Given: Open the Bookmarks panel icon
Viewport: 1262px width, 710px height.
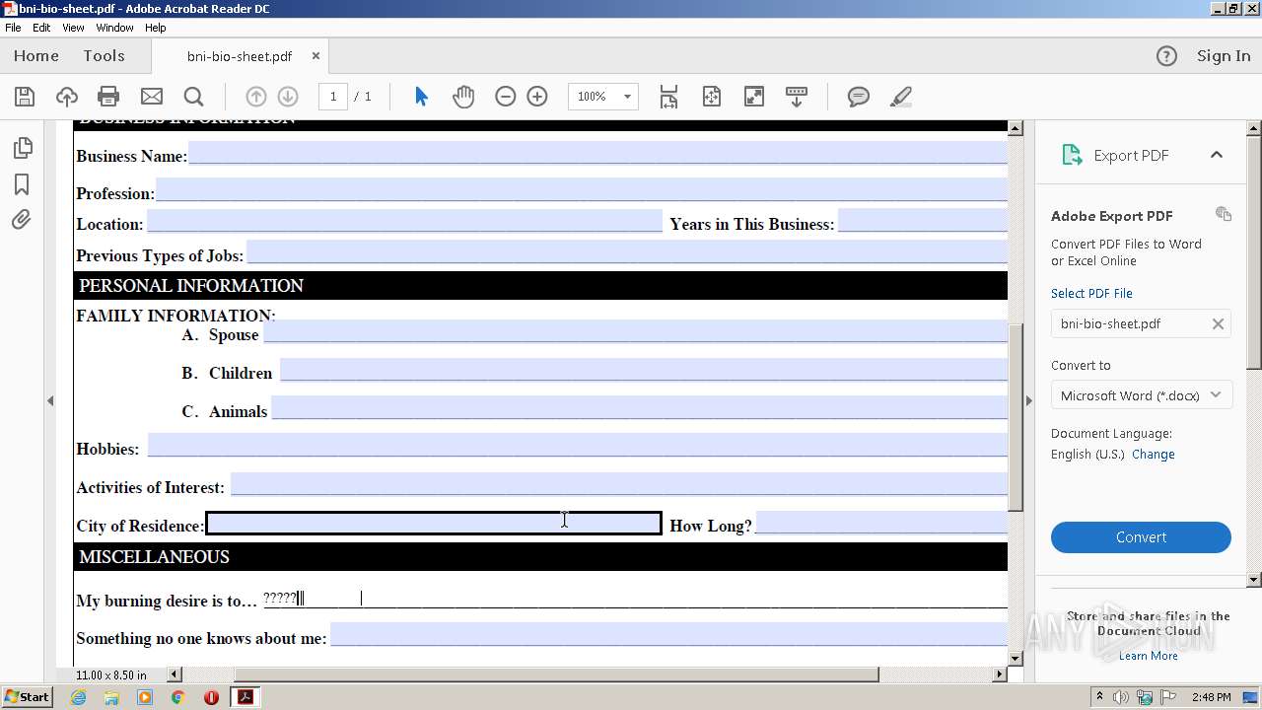Looking at the screenshot, I should (22, 184).
